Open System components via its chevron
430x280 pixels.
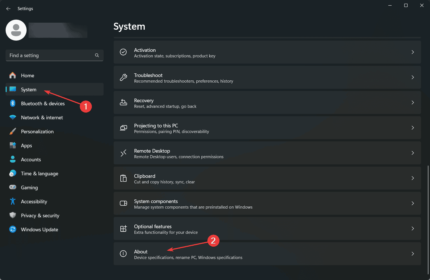pos(413,203)
